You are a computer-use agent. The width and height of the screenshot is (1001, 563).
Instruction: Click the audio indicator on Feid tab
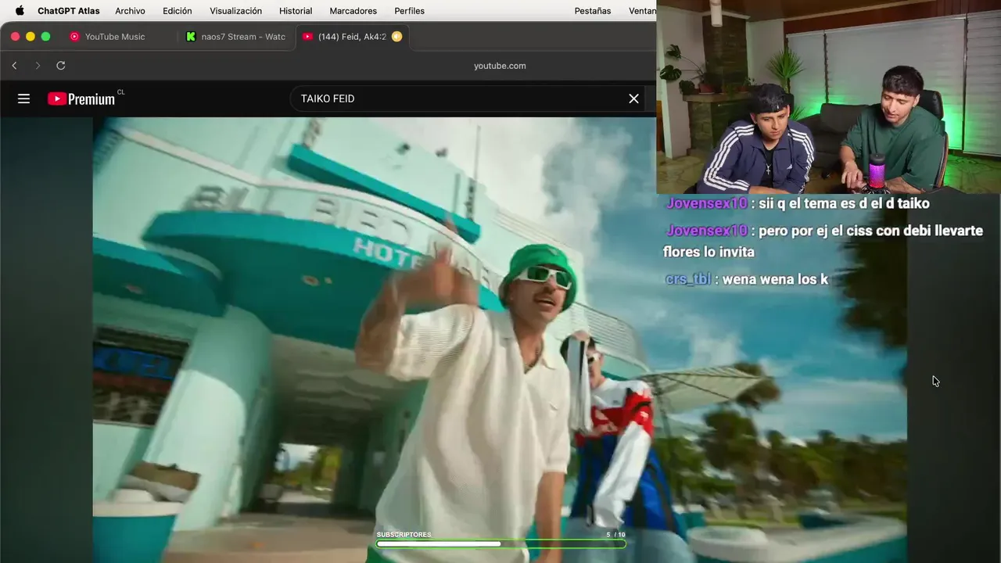[x=396, y=37]
